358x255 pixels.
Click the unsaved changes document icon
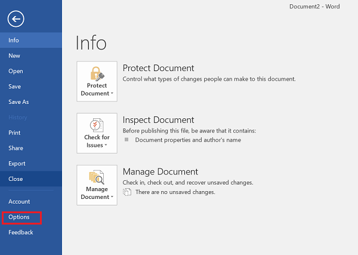click(127, 192)
